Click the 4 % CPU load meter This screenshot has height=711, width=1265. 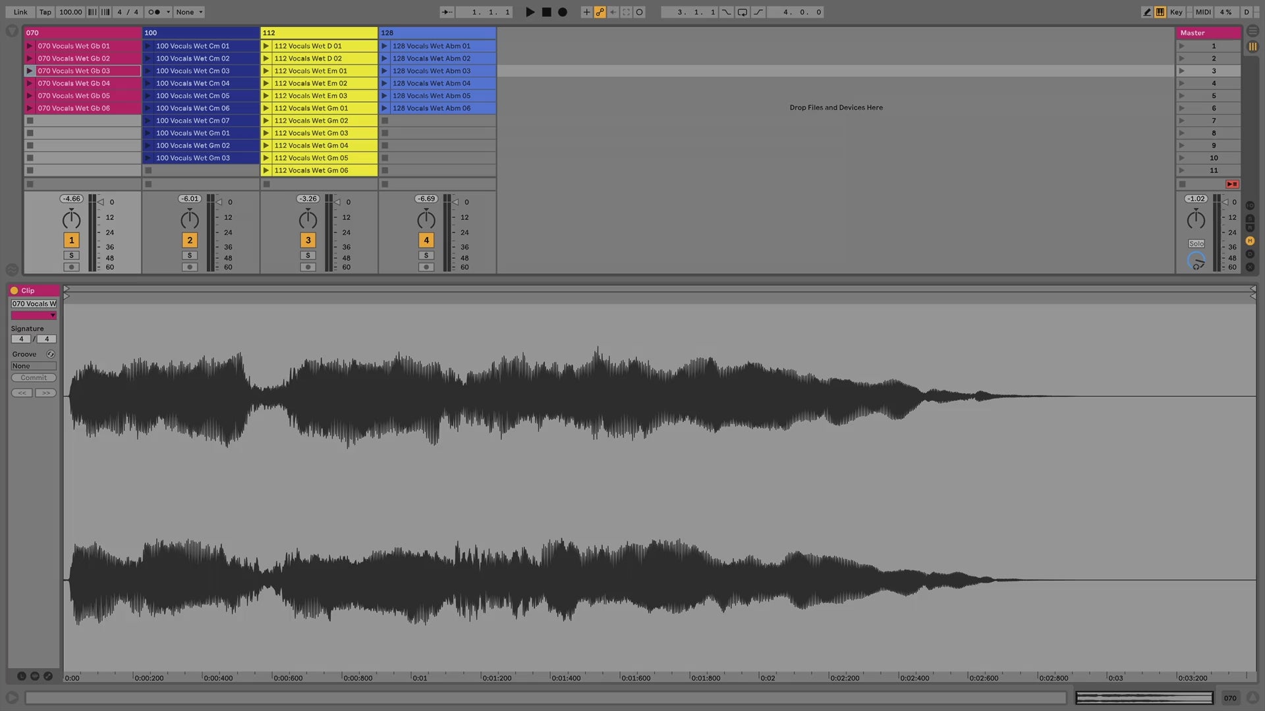[x=1225, y=12]
